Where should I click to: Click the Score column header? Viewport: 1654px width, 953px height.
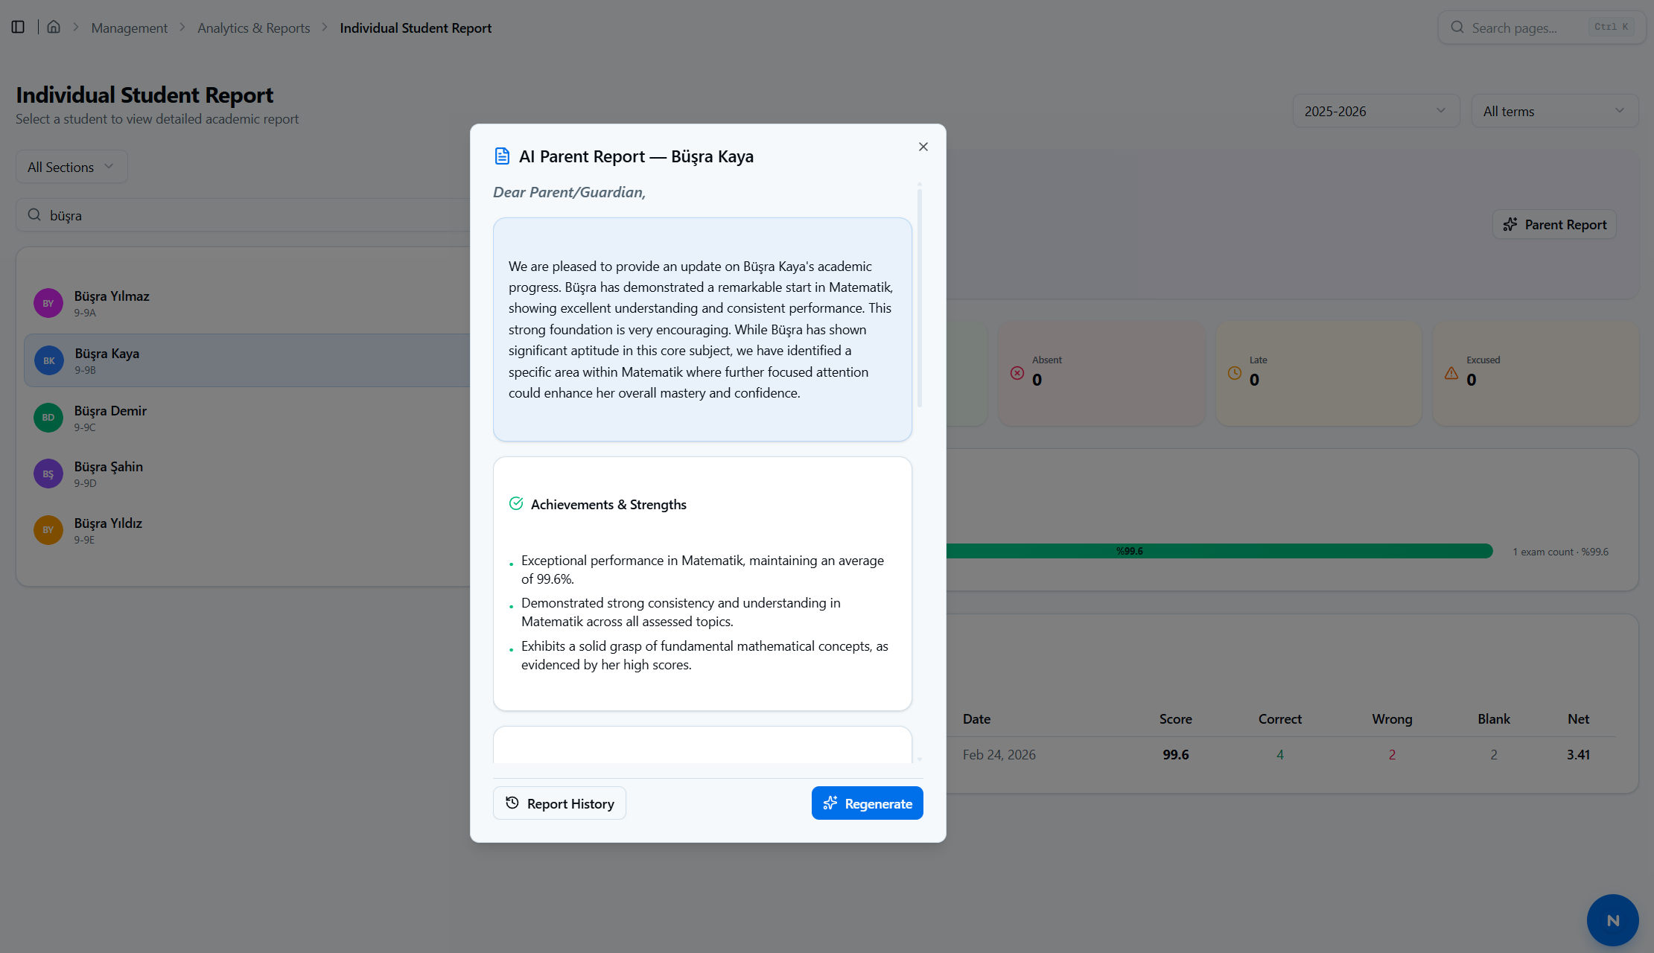[1175, 718]
